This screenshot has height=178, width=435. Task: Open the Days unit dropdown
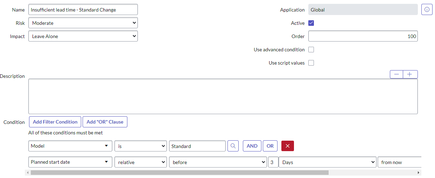tap(327, 162)
